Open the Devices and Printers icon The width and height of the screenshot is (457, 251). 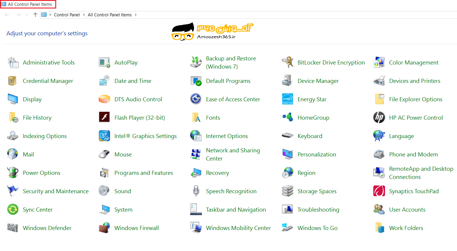tap(379, 81)
